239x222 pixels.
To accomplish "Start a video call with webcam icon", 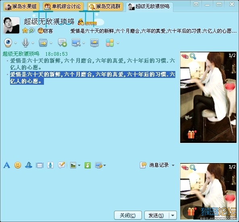I will point(8,43).
